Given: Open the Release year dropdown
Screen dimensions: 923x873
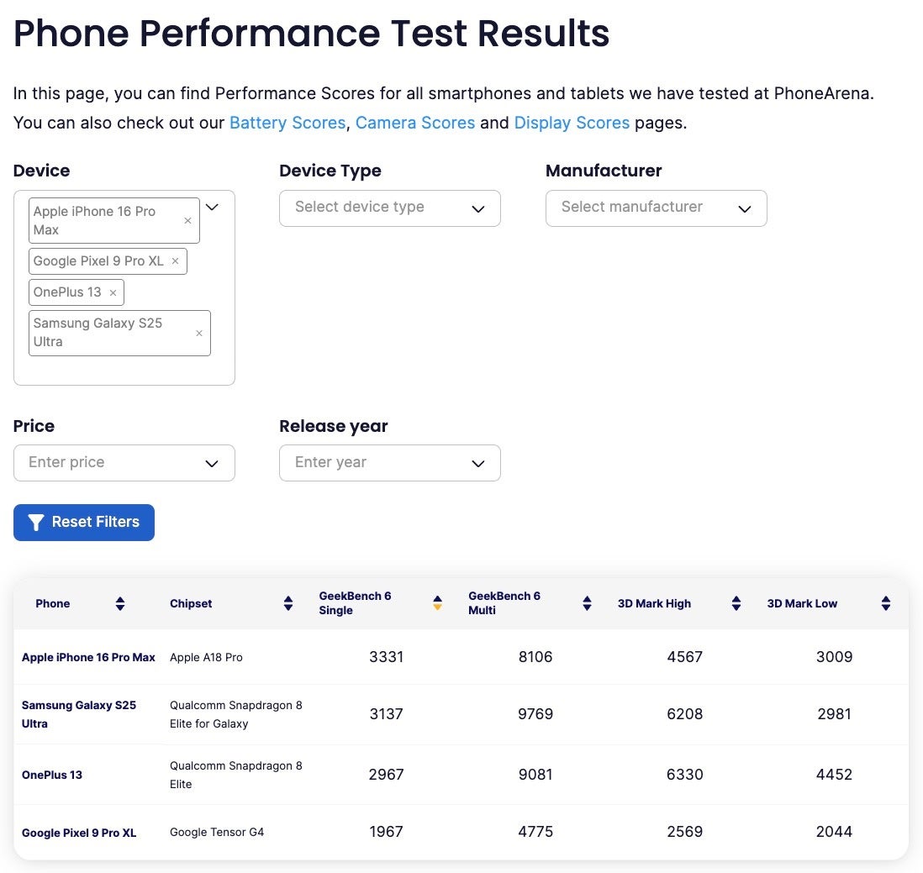Looking at the screenshot, I should coord(389,463).
